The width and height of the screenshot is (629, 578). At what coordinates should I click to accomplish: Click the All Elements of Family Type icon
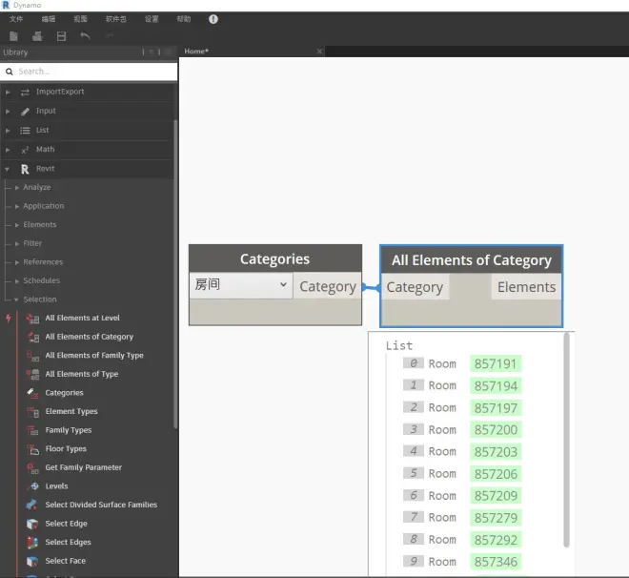click(33, 356)
